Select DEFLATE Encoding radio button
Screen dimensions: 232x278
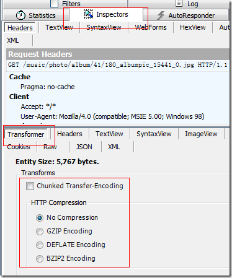click(x=40, y=245)
